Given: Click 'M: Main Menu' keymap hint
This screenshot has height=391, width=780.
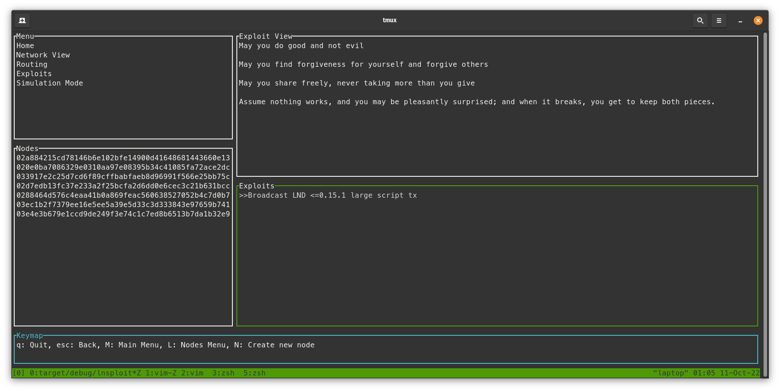Looking at the screenshot, I should (x=132, y=345).
